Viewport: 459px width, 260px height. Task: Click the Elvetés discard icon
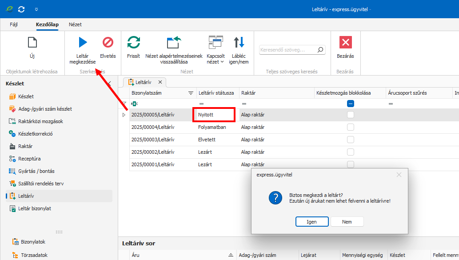click(108, 43)
